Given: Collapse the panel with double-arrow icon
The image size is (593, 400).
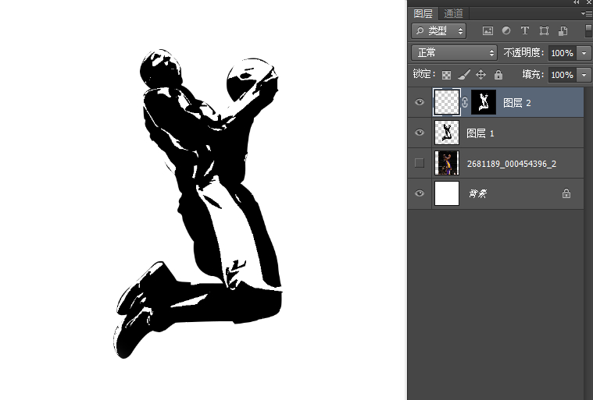Looking at the screenshot, I should [577, 2].
